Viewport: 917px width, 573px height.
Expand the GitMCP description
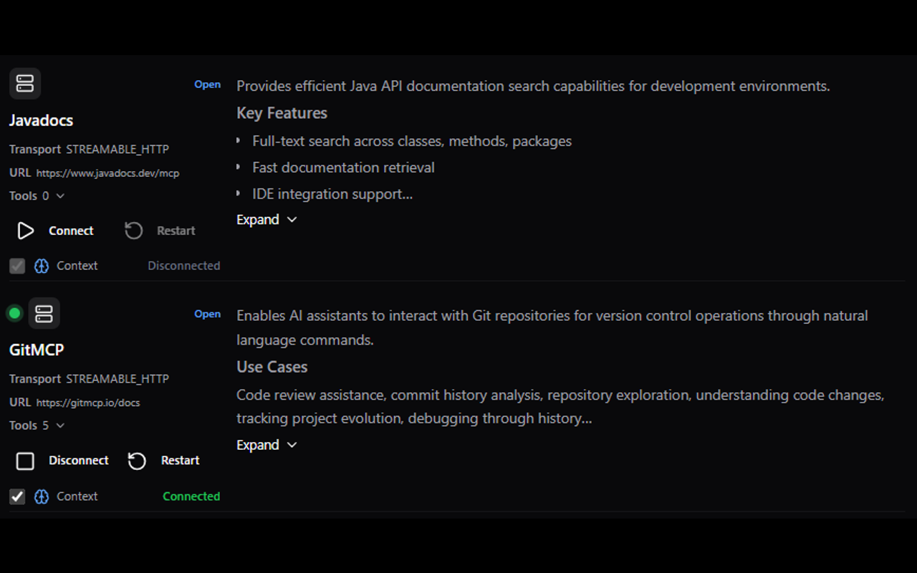coord(267,445)
